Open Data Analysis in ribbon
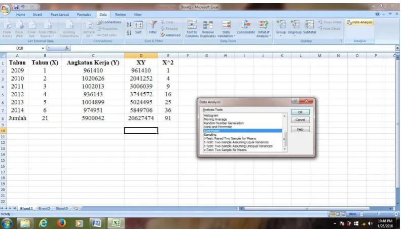The image size is (401, 230). (359, 22)
